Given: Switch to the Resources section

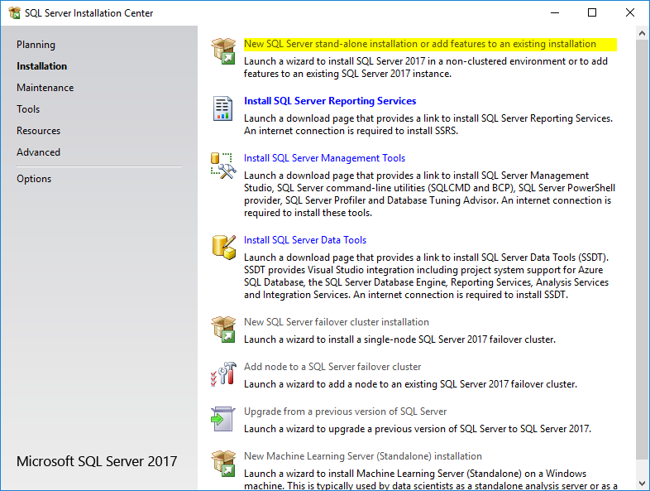Looking at the screenshot, I should 39,131.
